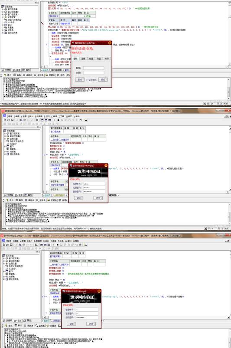Viewport: 231px width, 348px height.
Task: Click 密码 input field in top client dialog
Action: coord(94,73)
